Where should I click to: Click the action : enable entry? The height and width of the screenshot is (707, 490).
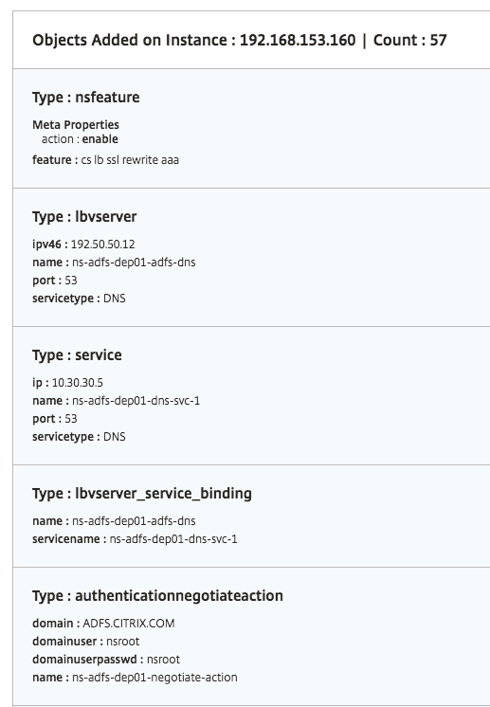pyautogui.click(x=80, y=139)
